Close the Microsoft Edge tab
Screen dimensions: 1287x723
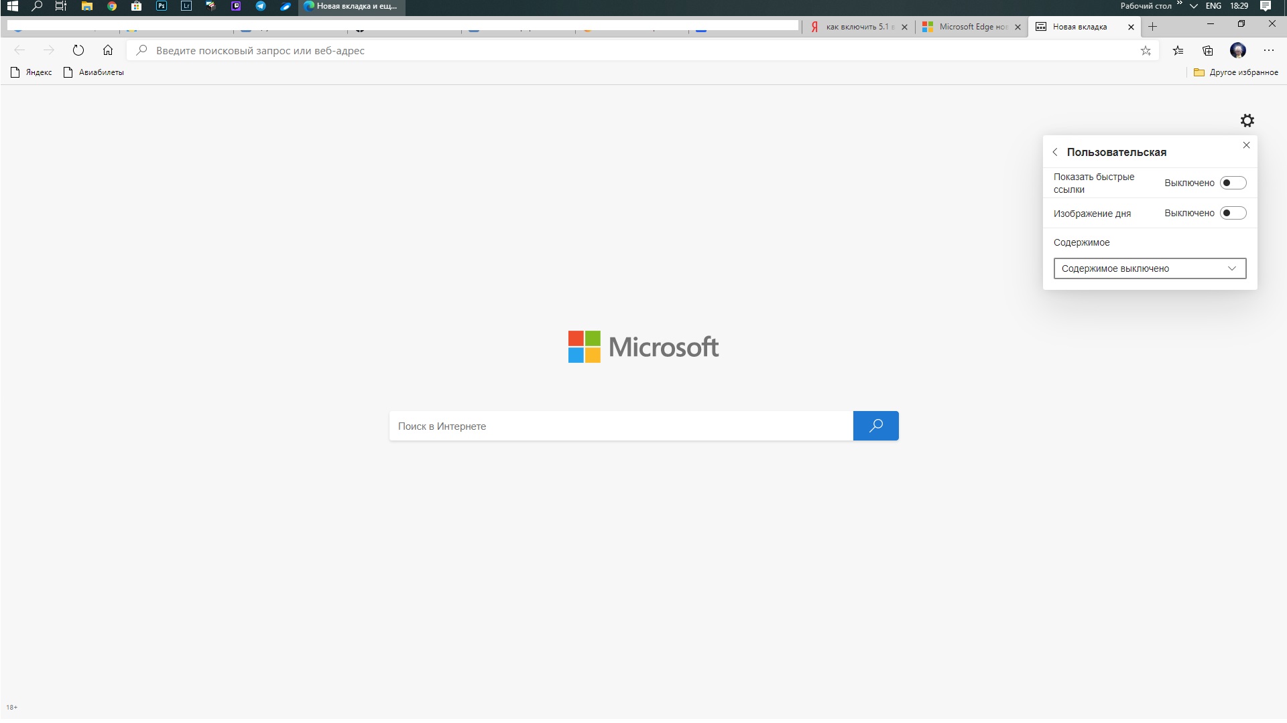point(1018,27)
